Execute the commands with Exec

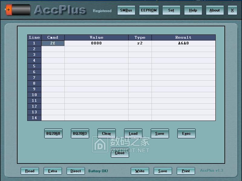pyautogui.click(x=186, y=134)
